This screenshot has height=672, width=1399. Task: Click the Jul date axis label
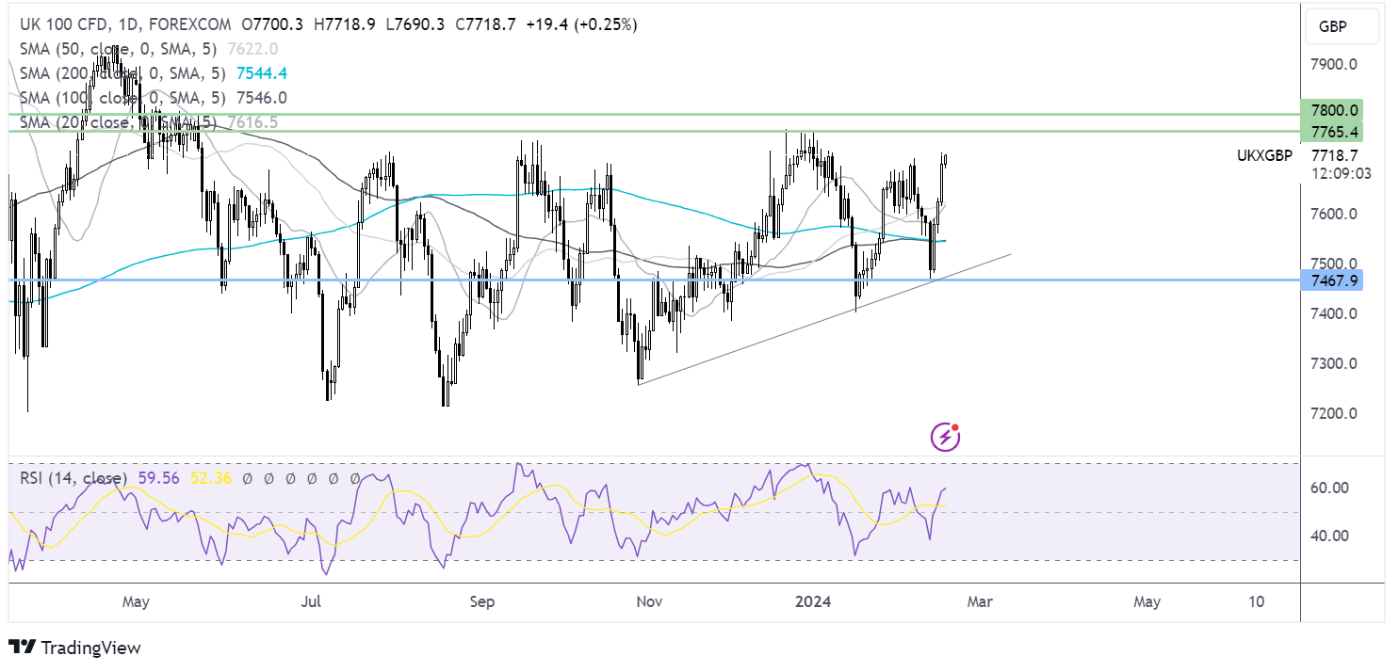click(313, 600)
